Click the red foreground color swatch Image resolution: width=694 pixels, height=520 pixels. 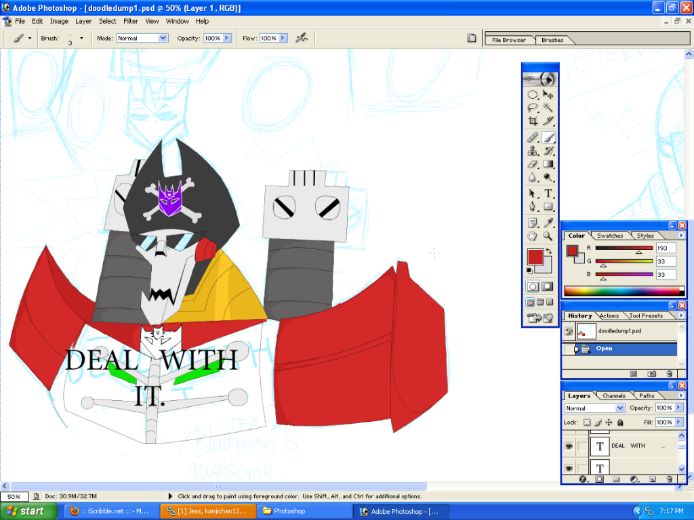(535, 257)
